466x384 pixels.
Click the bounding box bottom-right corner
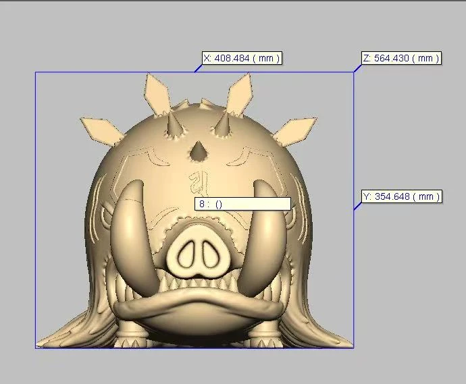(x=353, y=348)
